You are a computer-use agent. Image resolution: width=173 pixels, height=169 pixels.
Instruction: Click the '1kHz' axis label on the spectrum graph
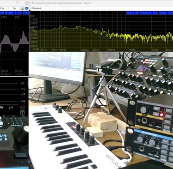(132, 50)
